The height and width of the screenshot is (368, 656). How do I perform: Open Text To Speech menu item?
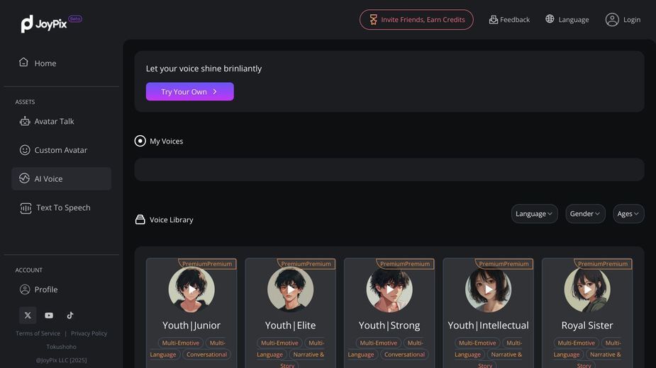click(61, 207)
